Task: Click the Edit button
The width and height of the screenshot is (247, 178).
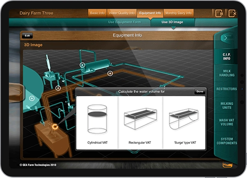Action: pos(28,36)
